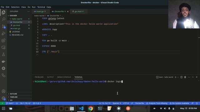The width and height of the screenshot is (200, 112).
Task: Open Chrome from the taskbar
Action: click(x=91, y=109)
